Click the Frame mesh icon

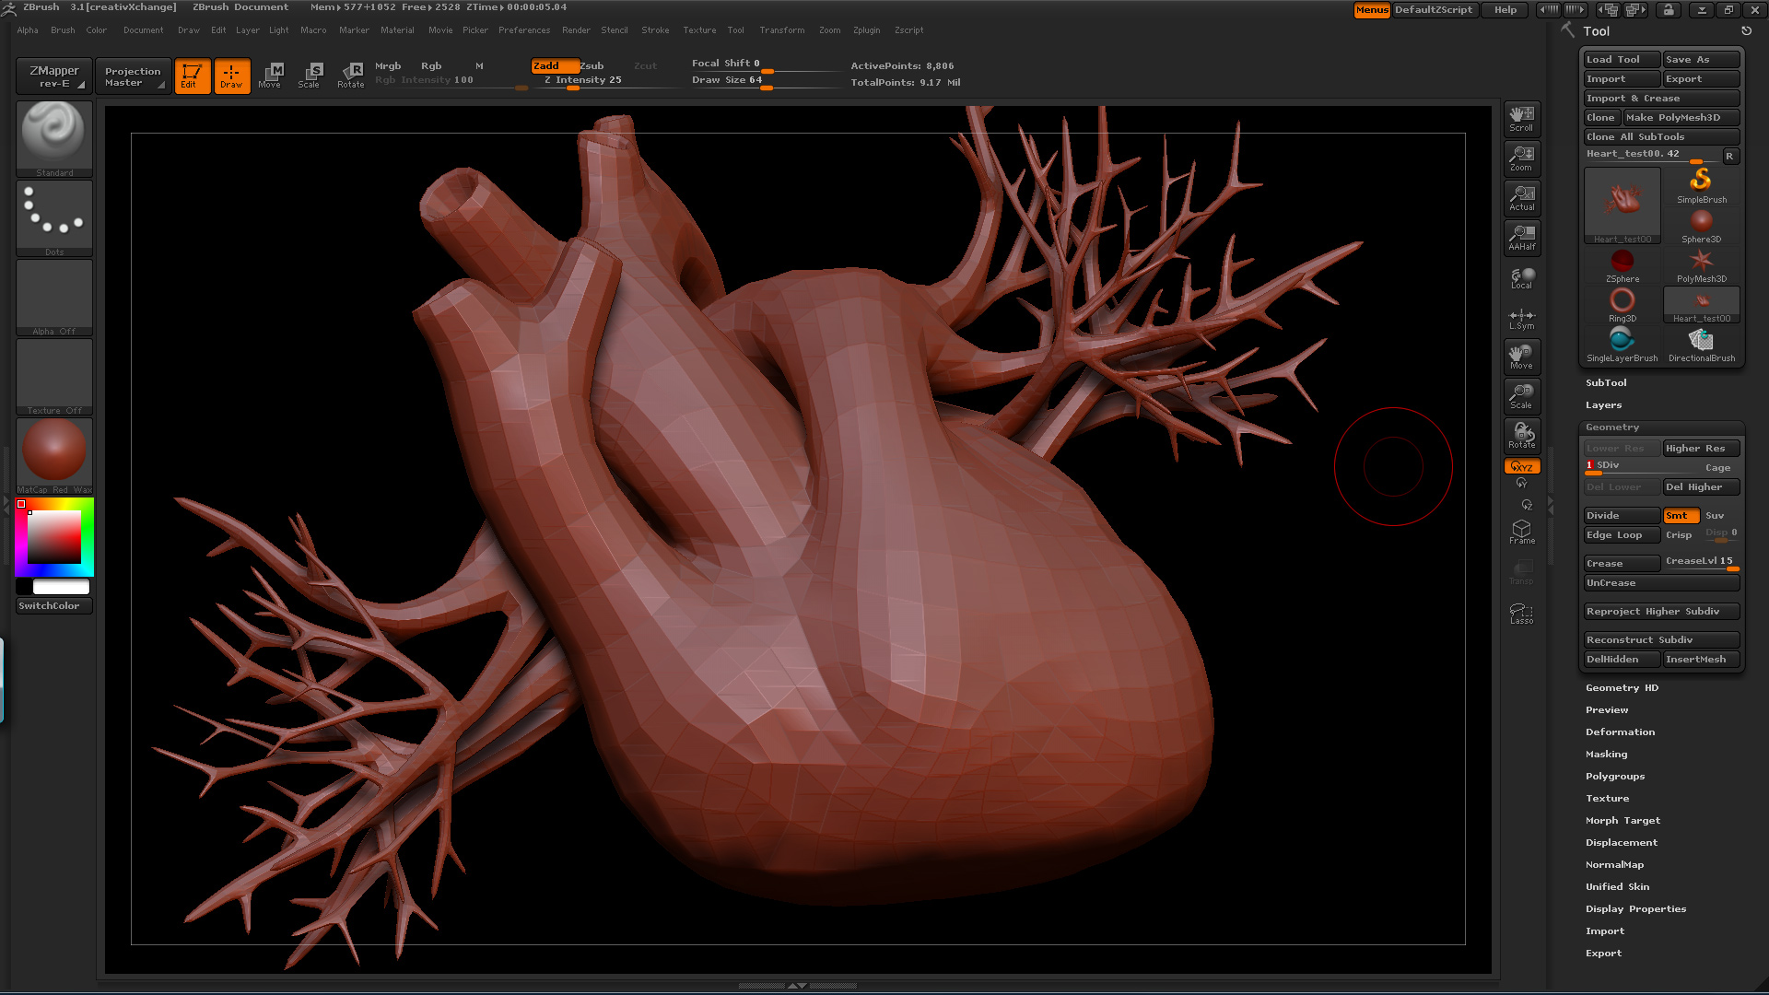coord(1521,532)
